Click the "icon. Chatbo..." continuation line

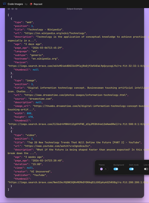click(20, 91)
